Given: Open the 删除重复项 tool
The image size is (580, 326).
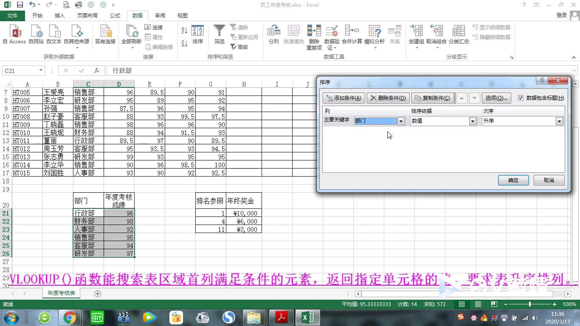Looking at the screenshot, I should (x=314, y=36).
